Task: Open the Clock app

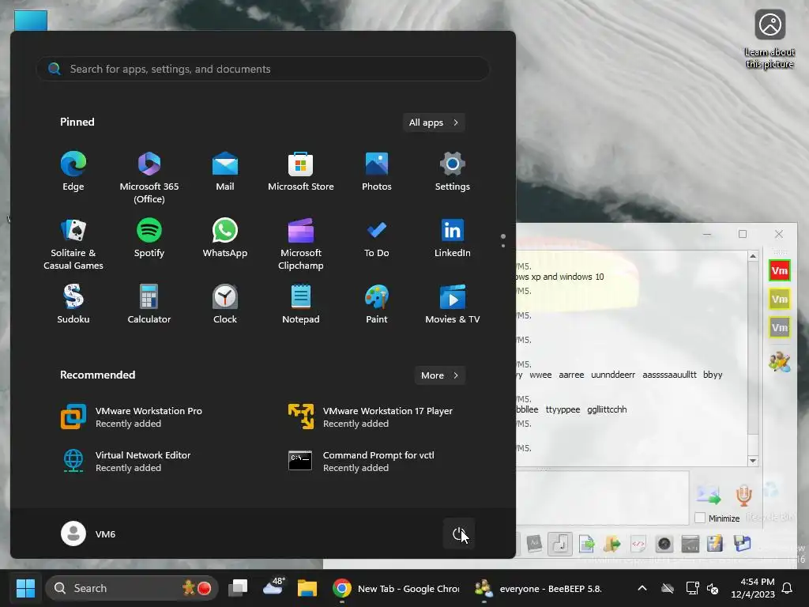Action: (225, 304)
